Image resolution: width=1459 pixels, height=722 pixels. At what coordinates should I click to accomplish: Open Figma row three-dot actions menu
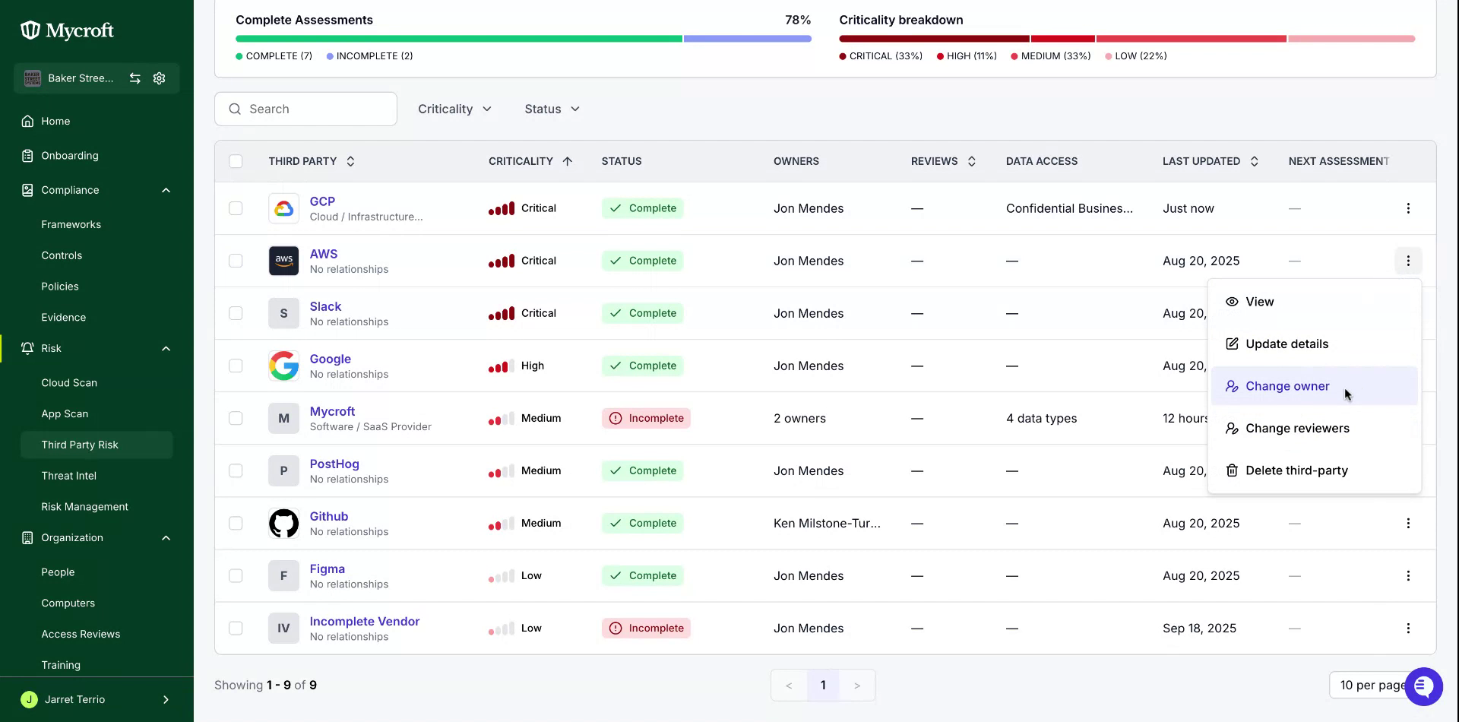pyautogui.click(x=1407, y=575)
